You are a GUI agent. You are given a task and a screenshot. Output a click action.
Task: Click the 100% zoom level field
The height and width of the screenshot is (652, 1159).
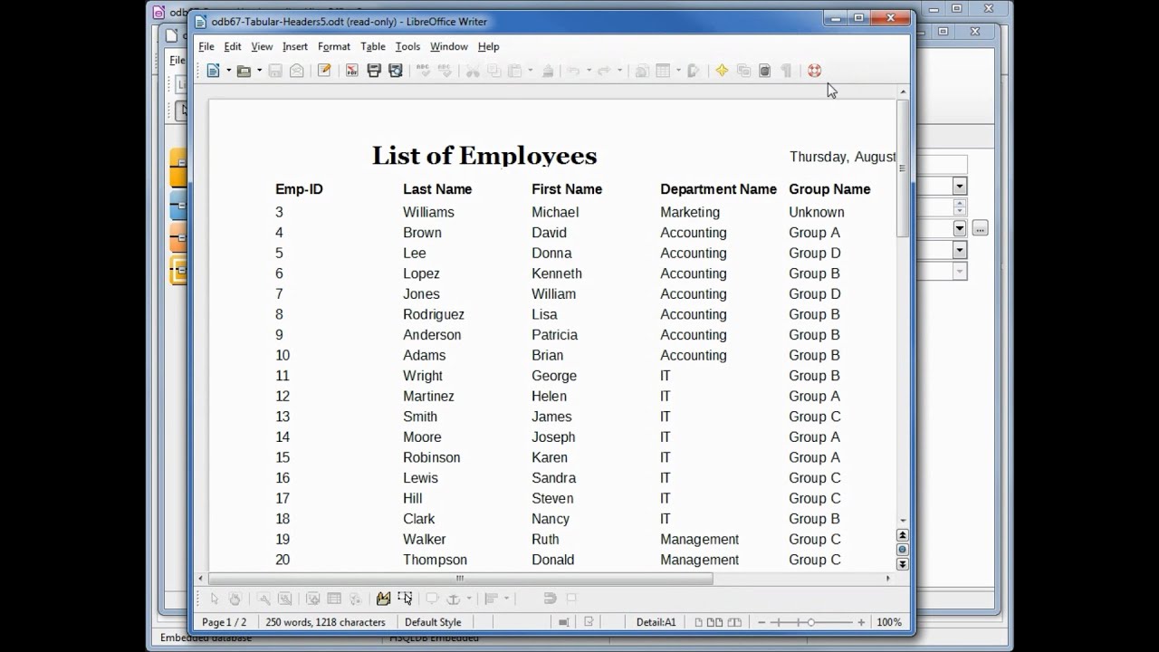(x=889, y=622)
